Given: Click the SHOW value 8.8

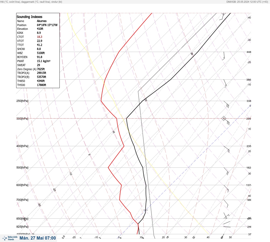Looking at the screenshot, I should [39, 49].
